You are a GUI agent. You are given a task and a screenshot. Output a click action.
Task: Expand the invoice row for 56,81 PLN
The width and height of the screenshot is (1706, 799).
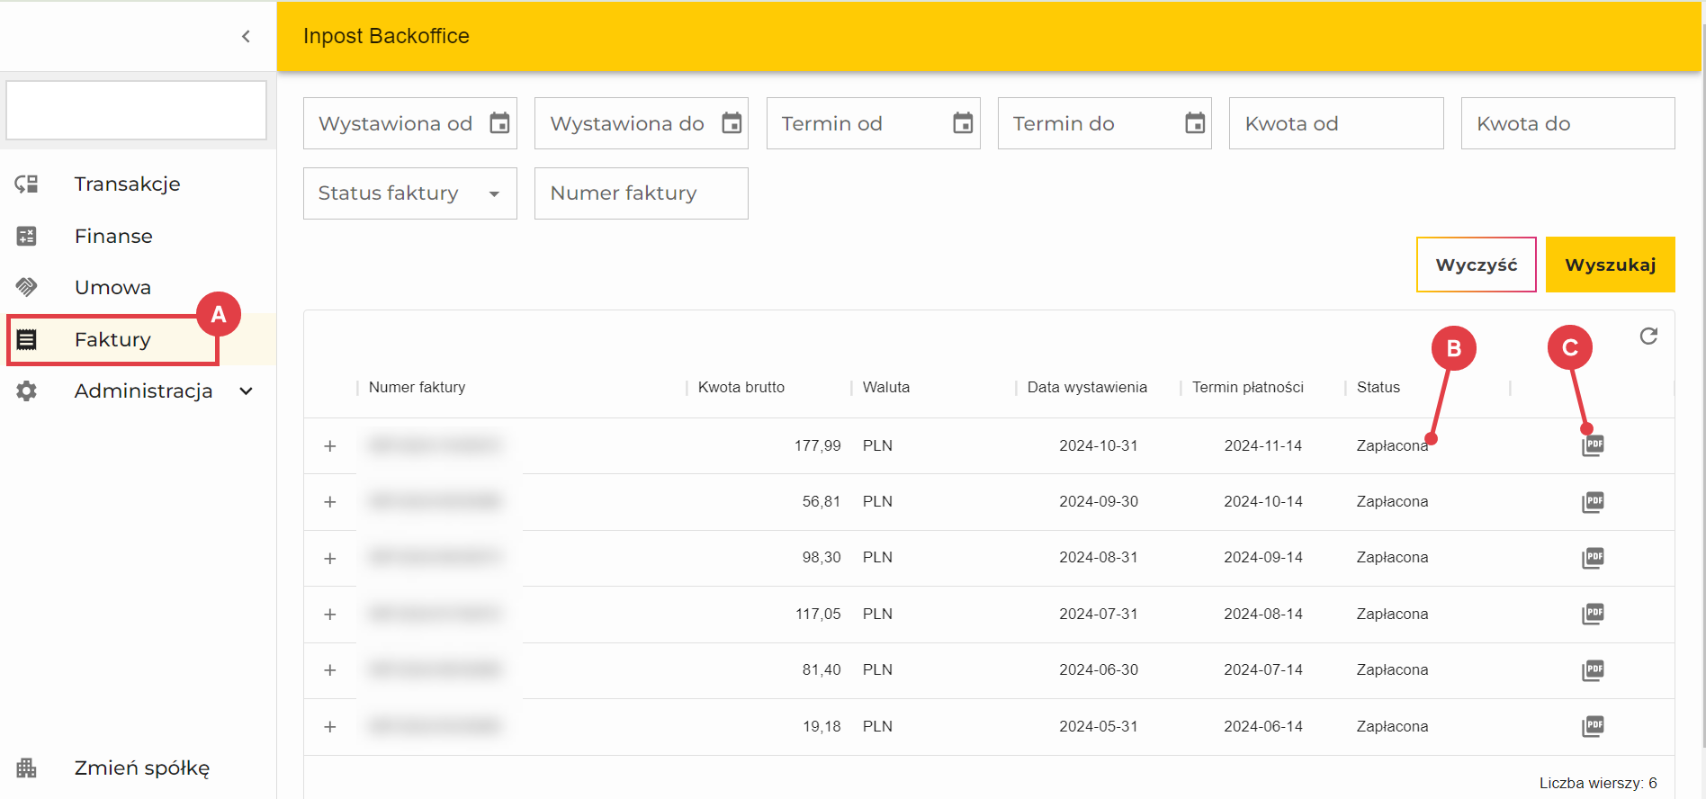pos(330,502)
